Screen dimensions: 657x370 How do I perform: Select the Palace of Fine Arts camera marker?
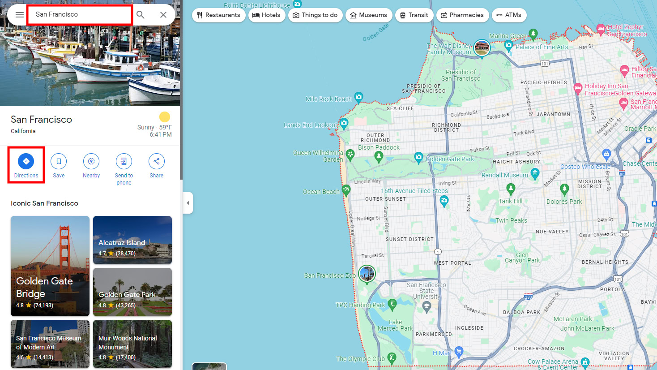click(508, 45)
